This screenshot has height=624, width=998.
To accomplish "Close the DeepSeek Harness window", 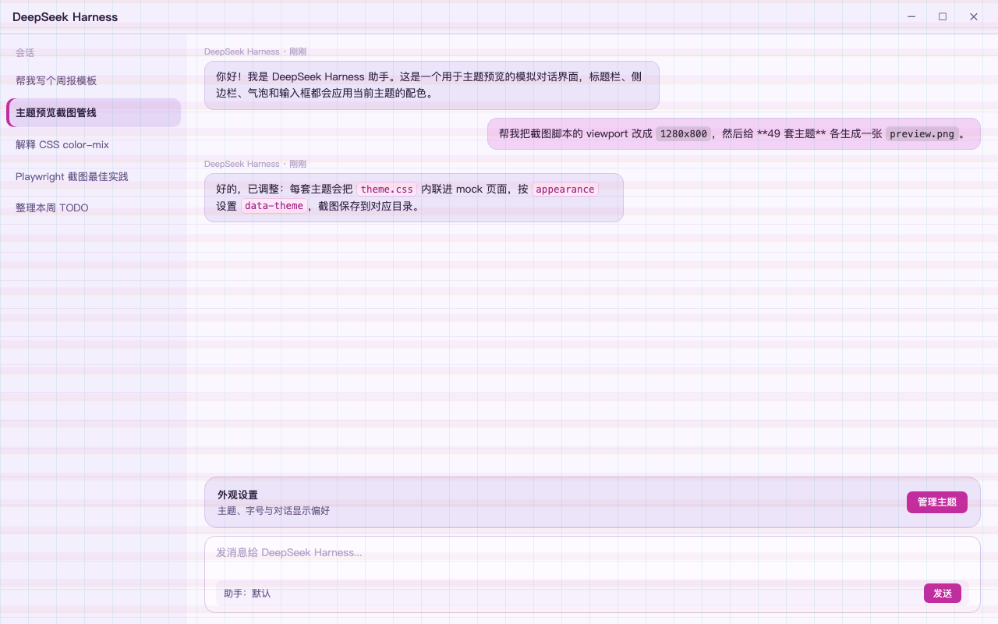I will 974,16.
